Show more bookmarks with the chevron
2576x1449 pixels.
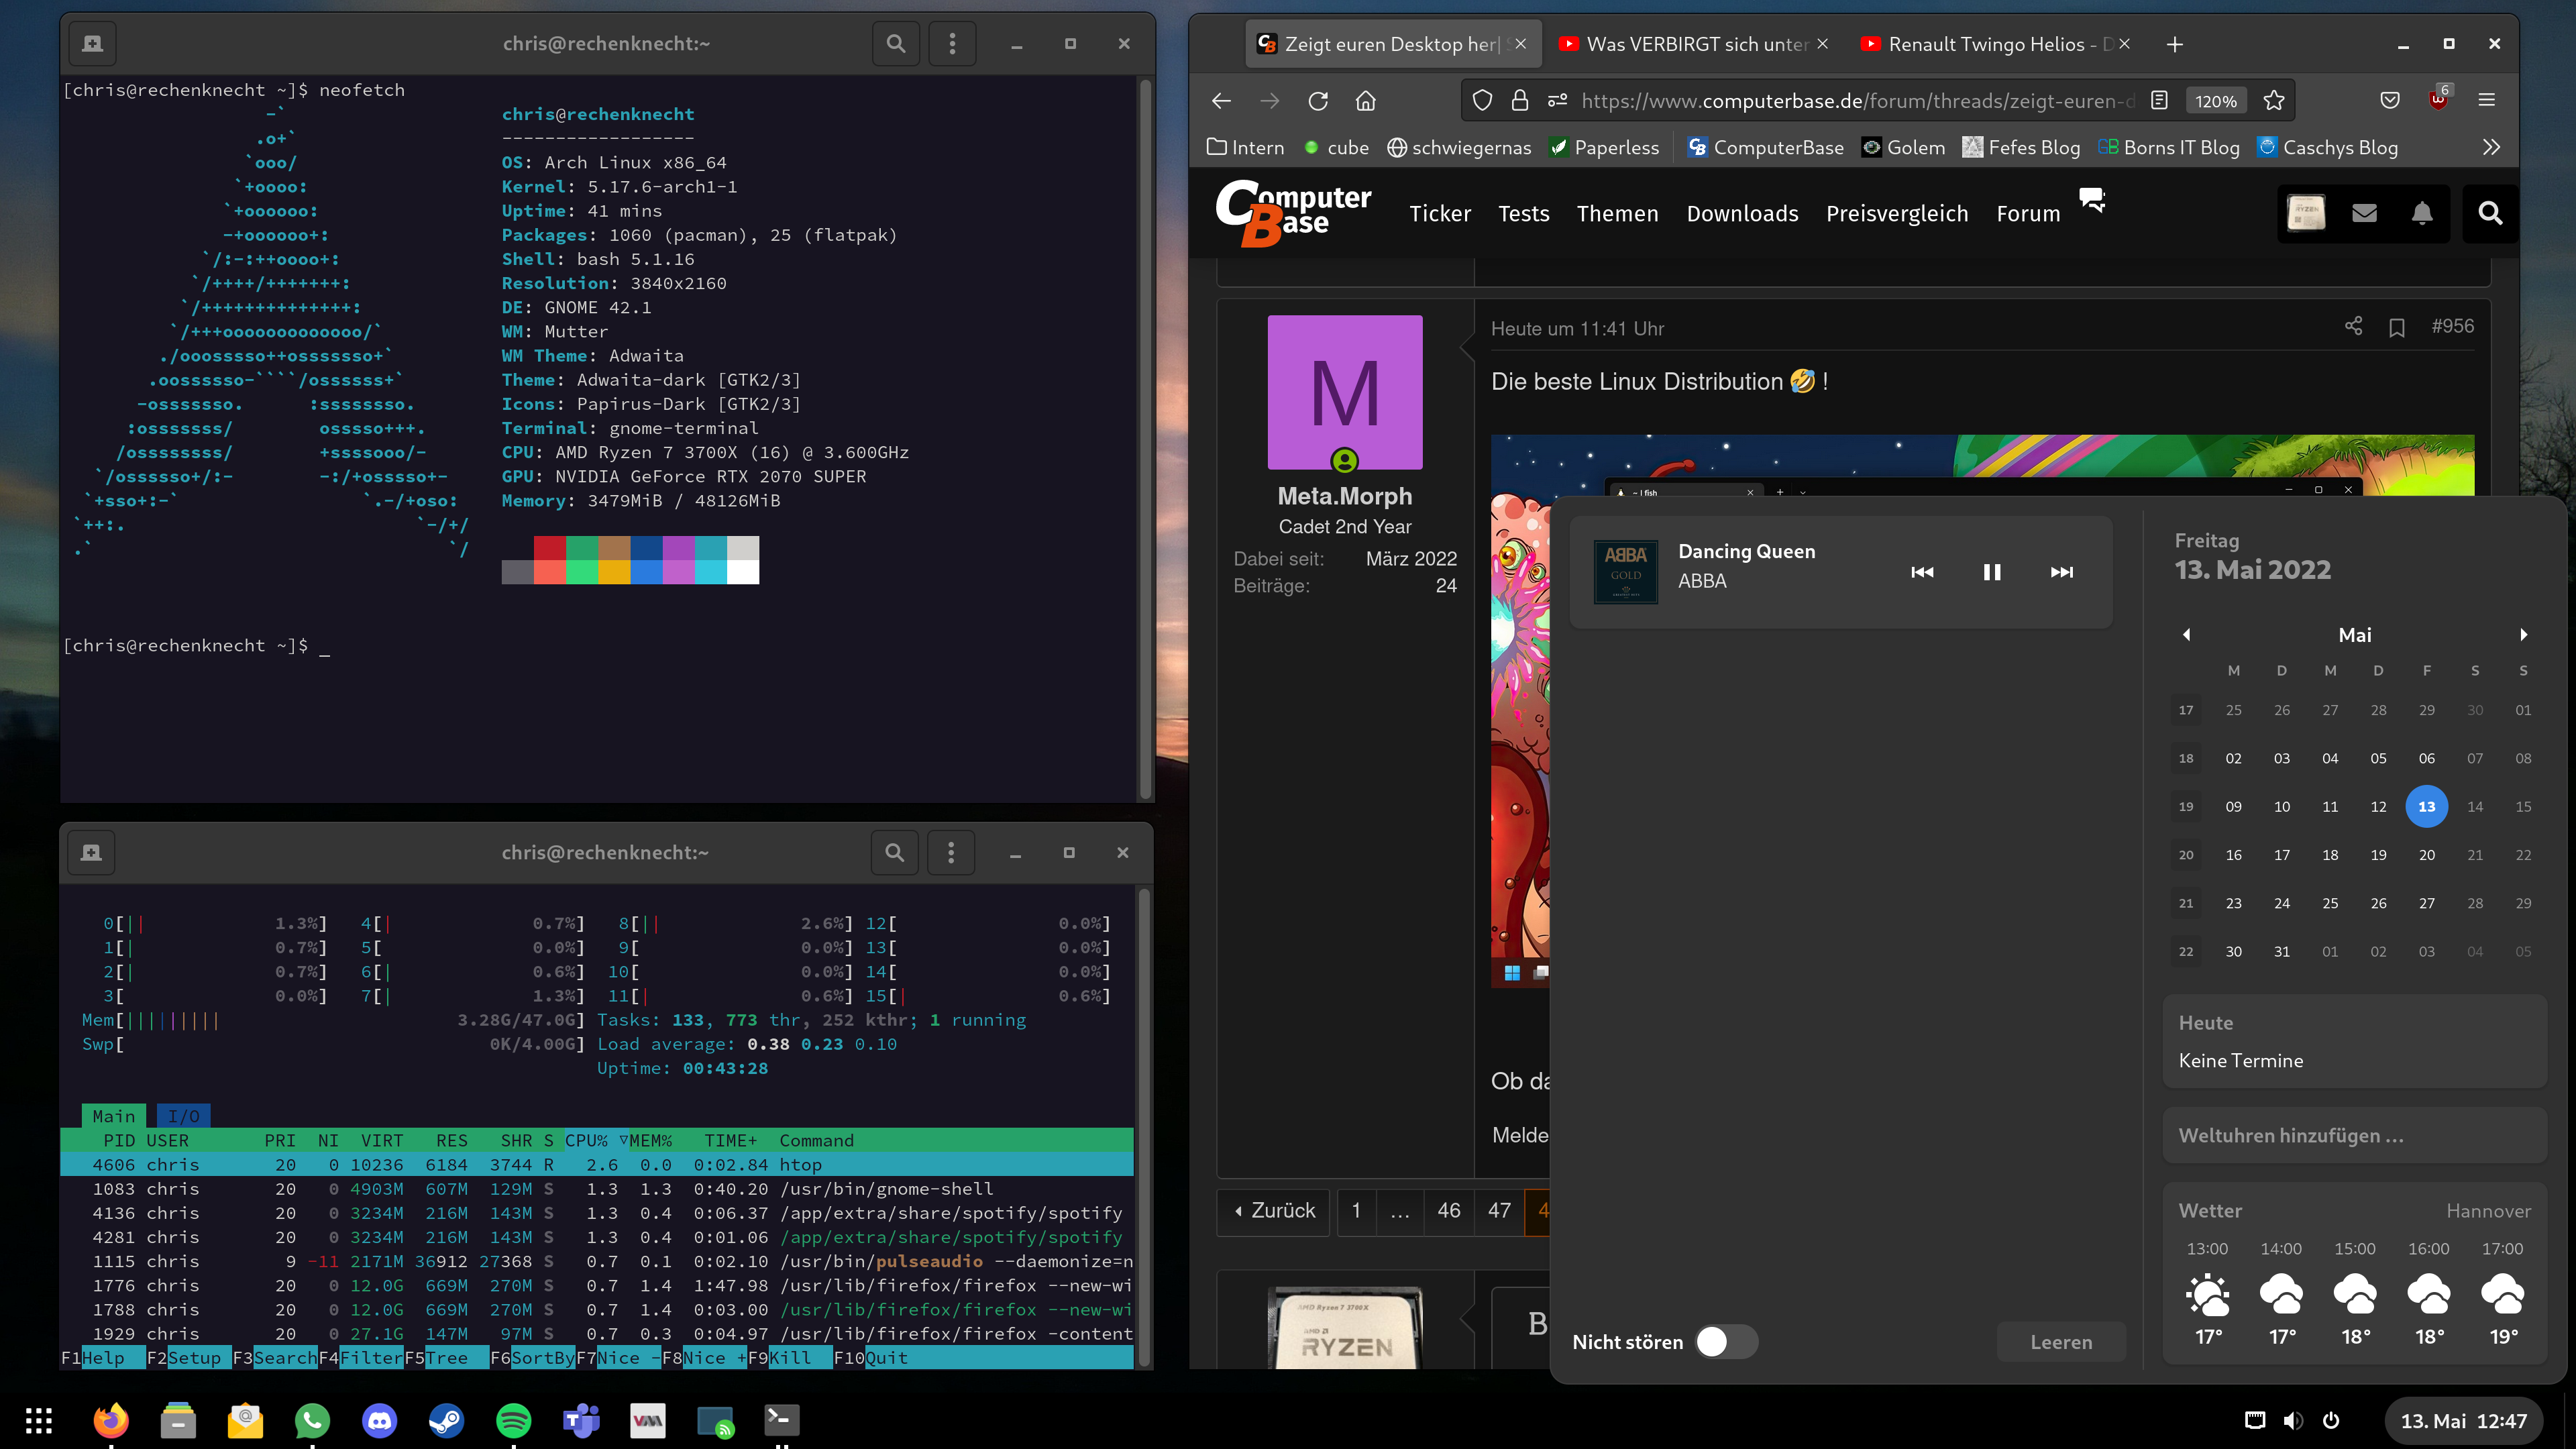click(2491, 147)
